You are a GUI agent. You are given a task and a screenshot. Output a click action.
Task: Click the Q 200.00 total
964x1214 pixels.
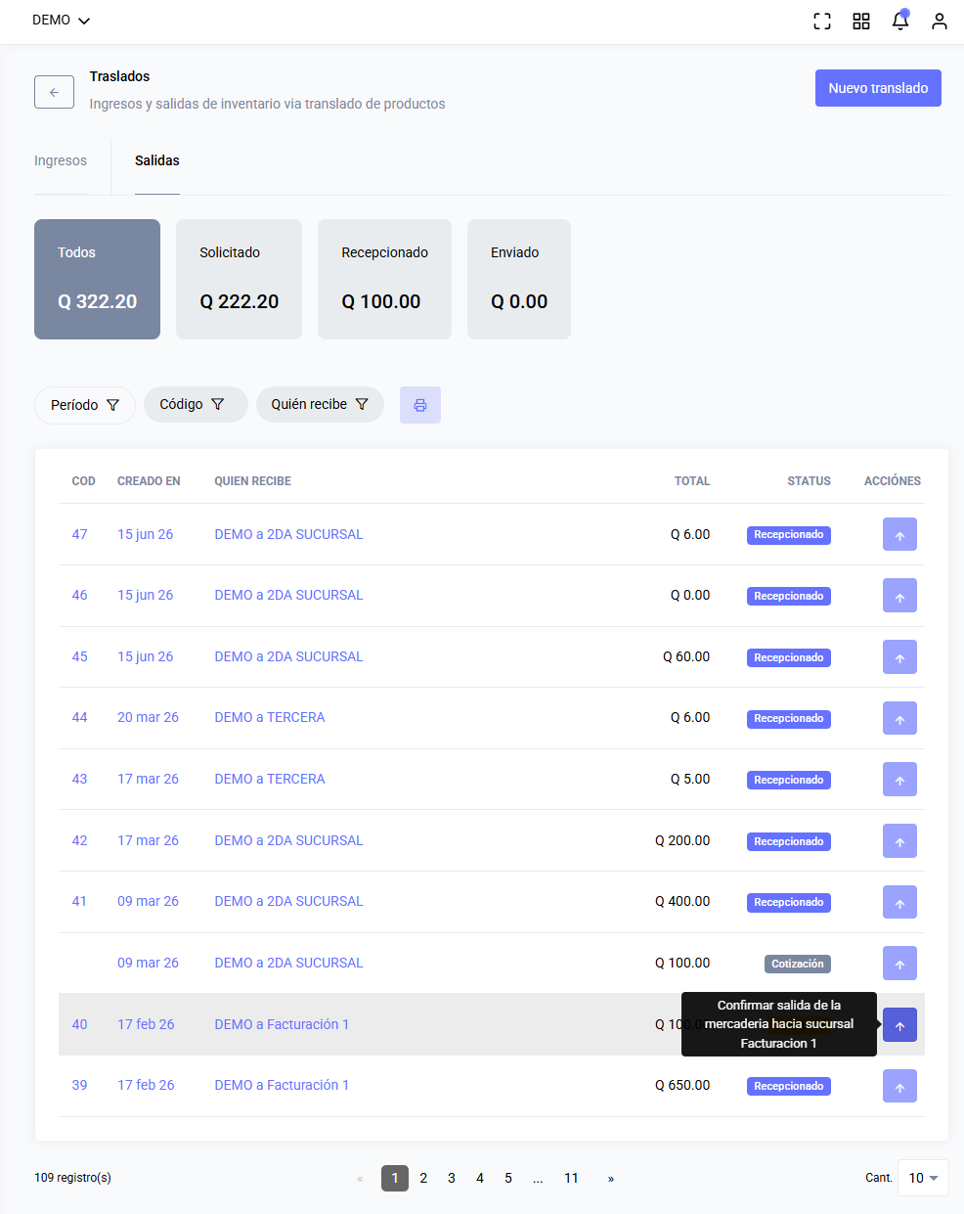tap(682, 840)
